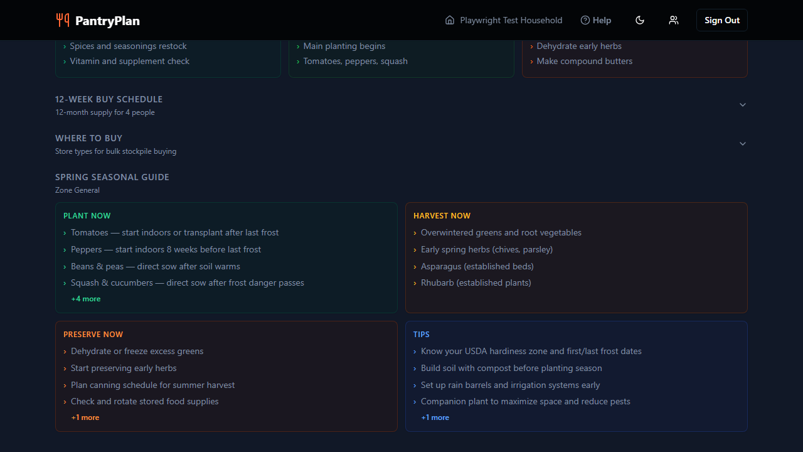Click 'Tomatoes, peppers, squash' item
The width and height of the screenshot is (803, 452).
click(356, 61)
